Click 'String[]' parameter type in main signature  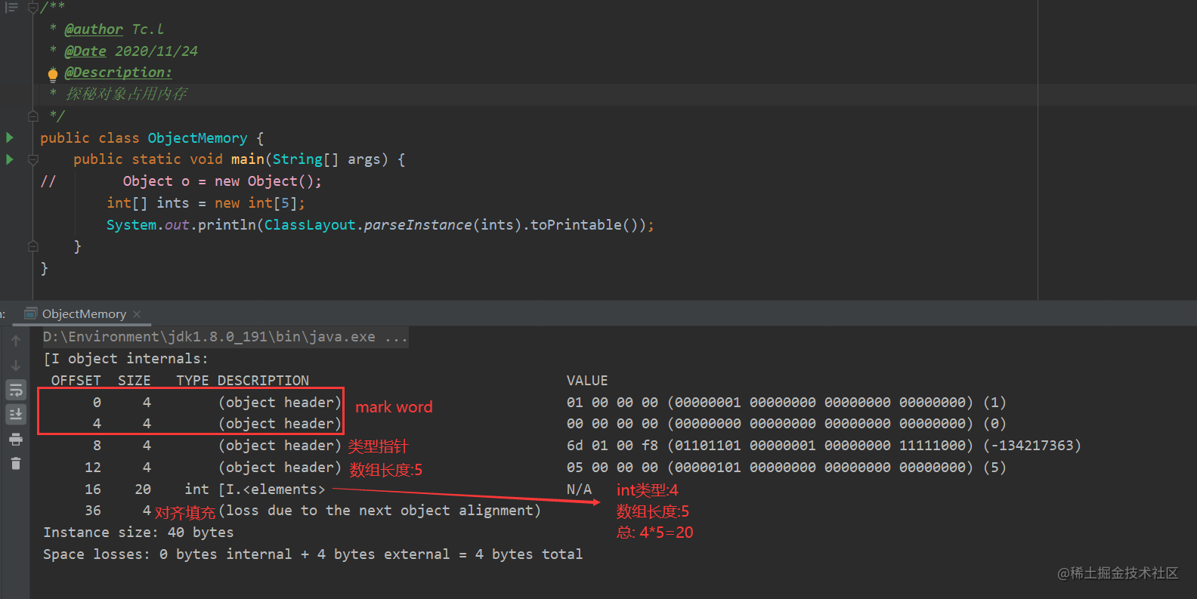click(305, 159)
